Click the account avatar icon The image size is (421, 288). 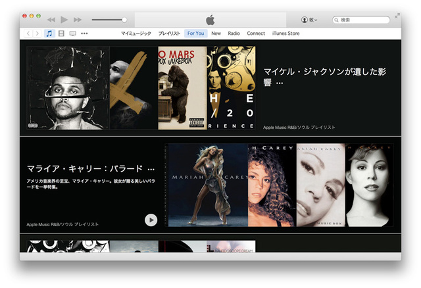pyautogui.click(x=304, y=20)
